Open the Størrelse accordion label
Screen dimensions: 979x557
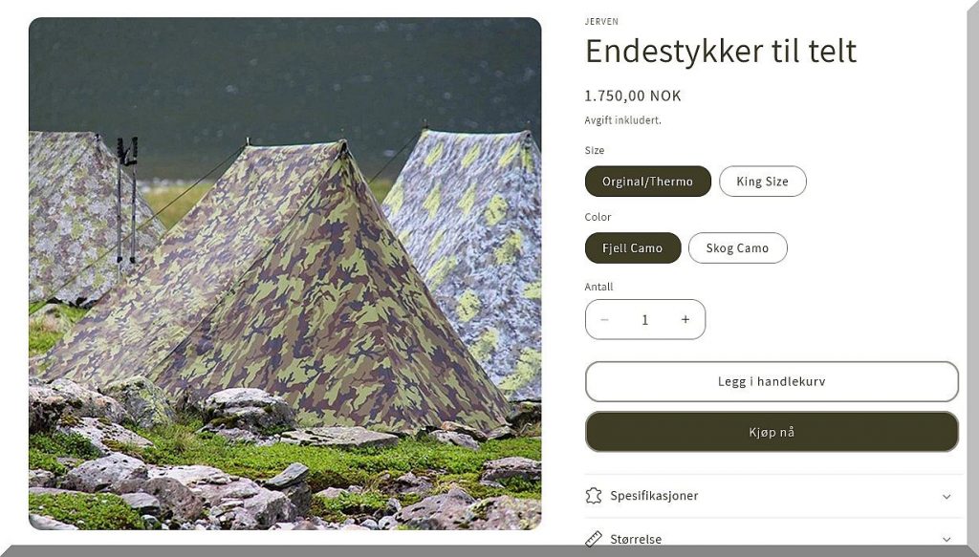coord(636,539)
